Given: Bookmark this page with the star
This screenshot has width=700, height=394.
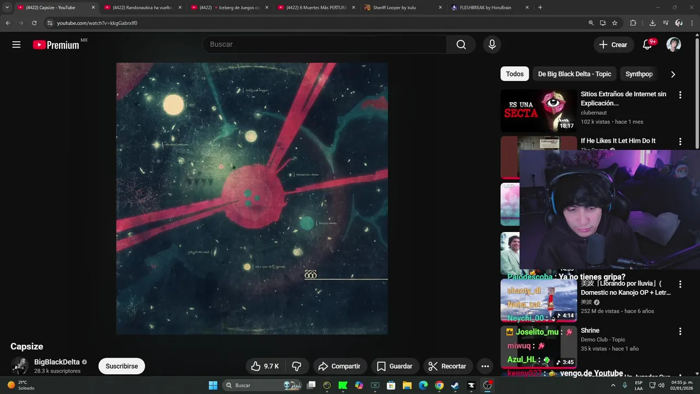Looking at the screenshot, I should tap(615, 23).
